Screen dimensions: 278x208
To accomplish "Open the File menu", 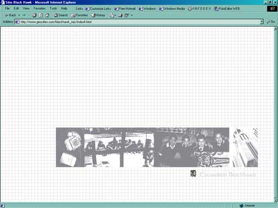I will pyautogui.click(x=7, y=8).
